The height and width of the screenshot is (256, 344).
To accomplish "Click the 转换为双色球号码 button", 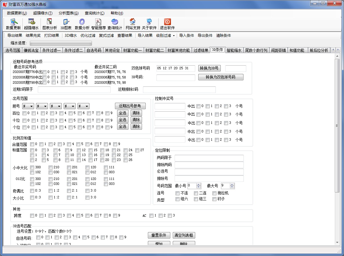I will point(220,77).
